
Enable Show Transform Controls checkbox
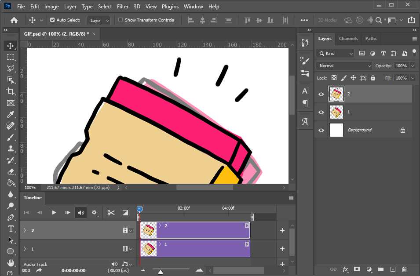121,20
